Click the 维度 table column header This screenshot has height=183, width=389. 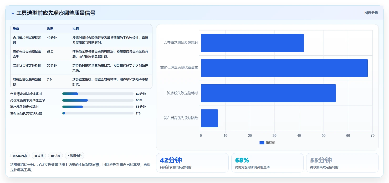pyautogui.click(x=16, y=29)
